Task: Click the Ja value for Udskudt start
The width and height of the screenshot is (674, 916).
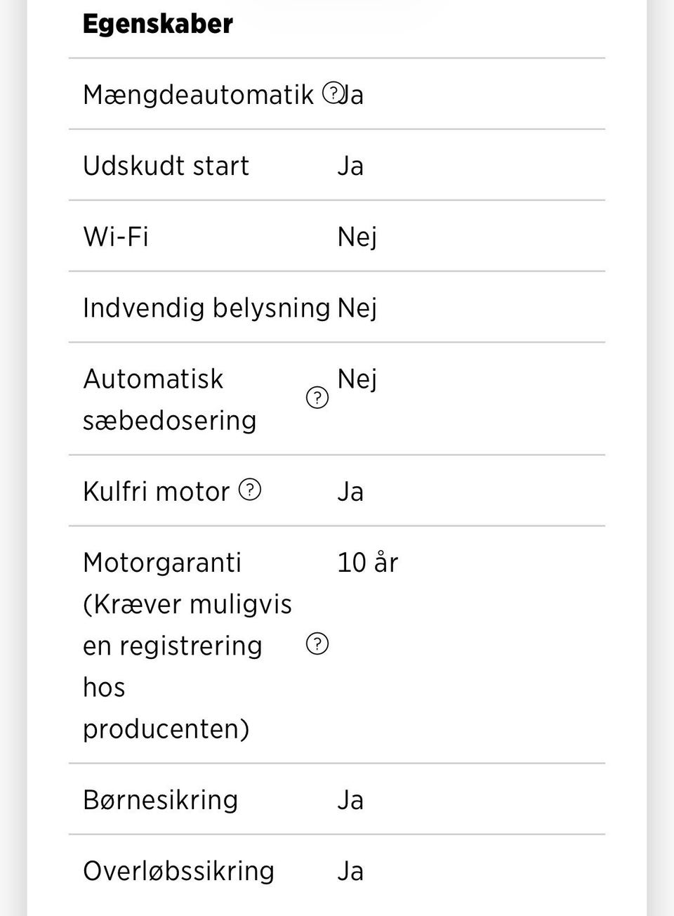Action: (x=350, y=166)
